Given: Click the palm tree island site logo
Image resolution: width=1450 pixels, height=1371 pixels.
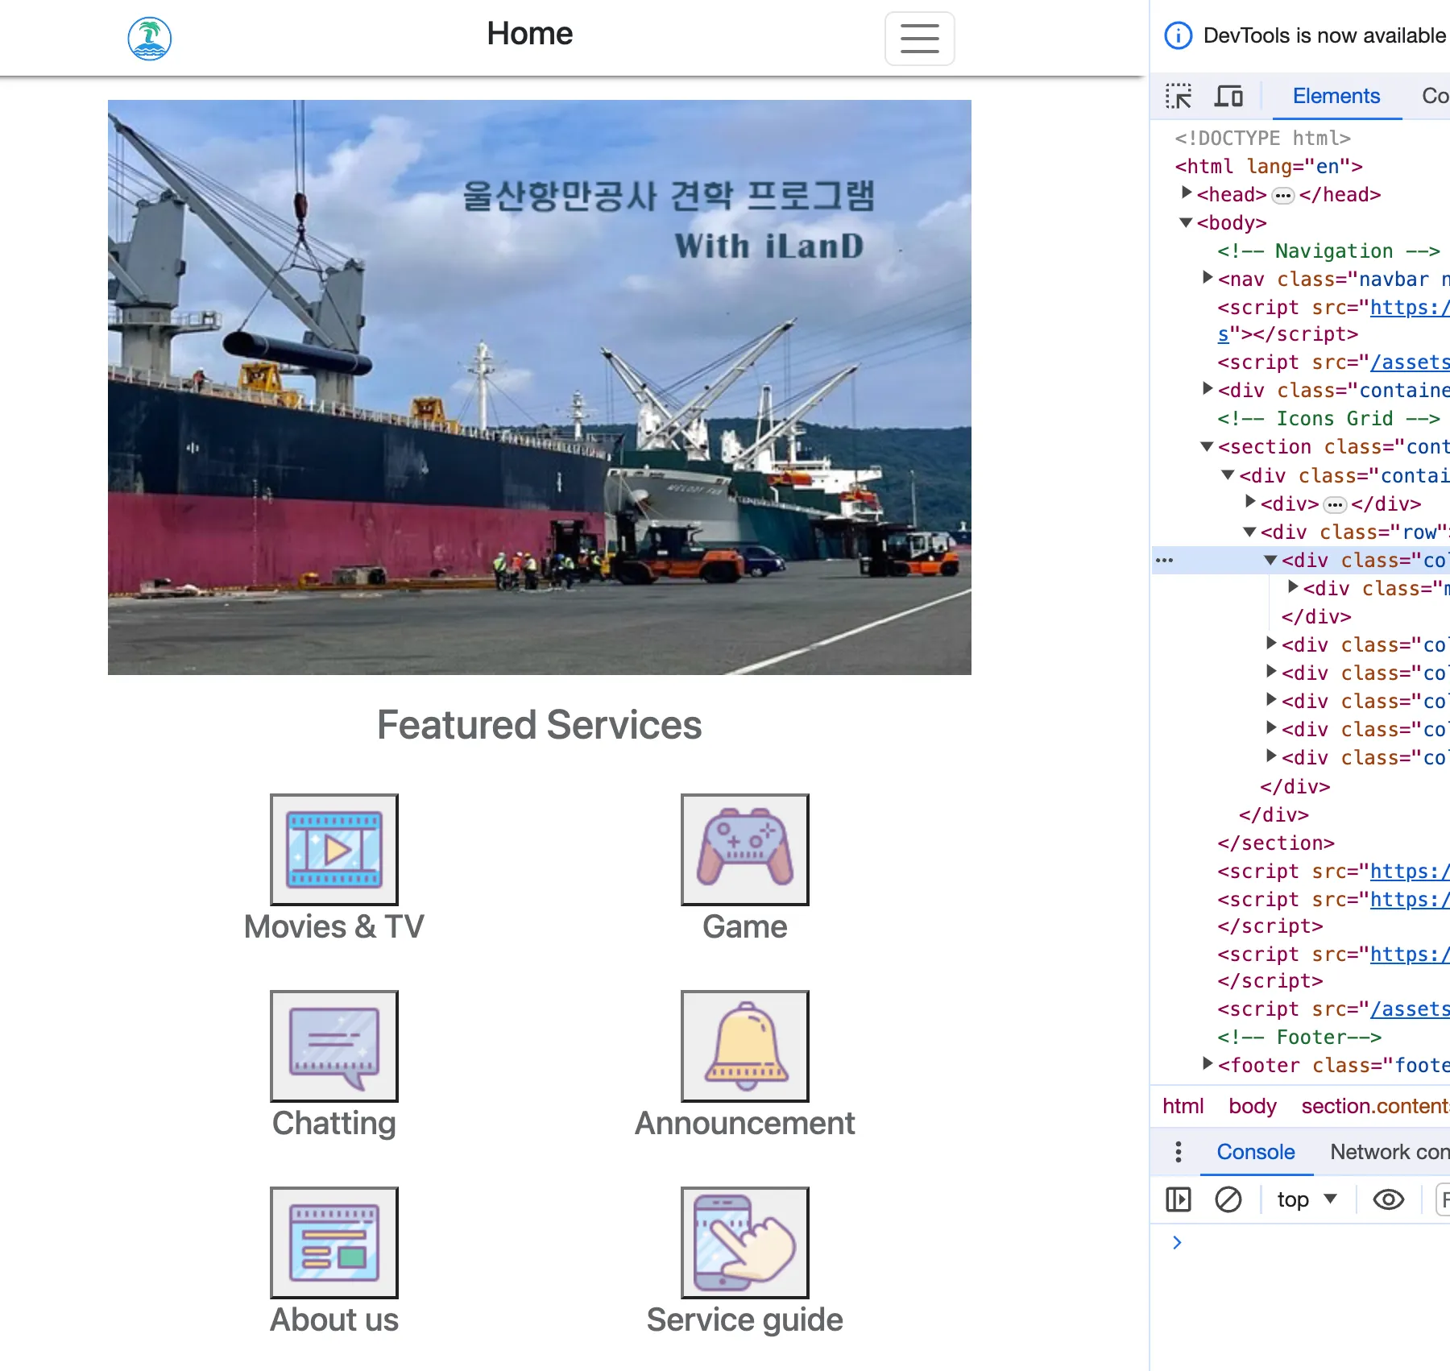Looking at the screenshot, I should [x=150, y=39].
